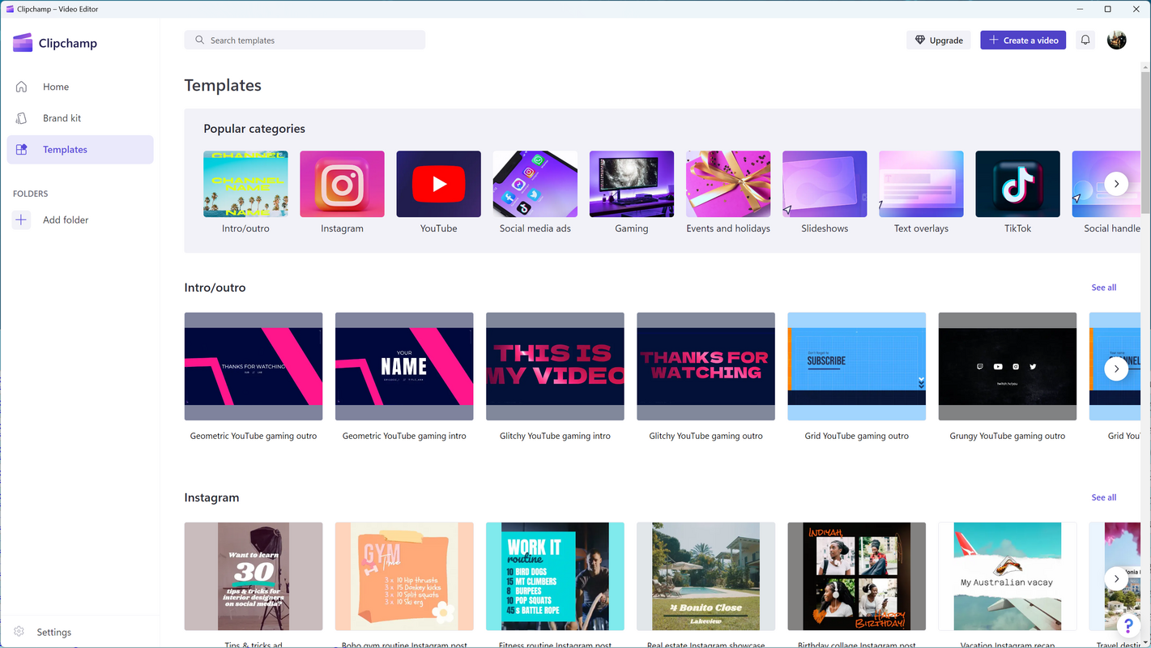This screenshot has width=1151, height=648.
Task: Select the Instagram category icon
Action: click(x=342, y=184)
